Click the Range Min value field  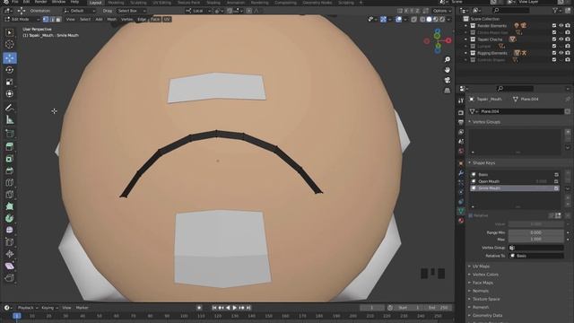pyautogui.click(x=536, y=232)
